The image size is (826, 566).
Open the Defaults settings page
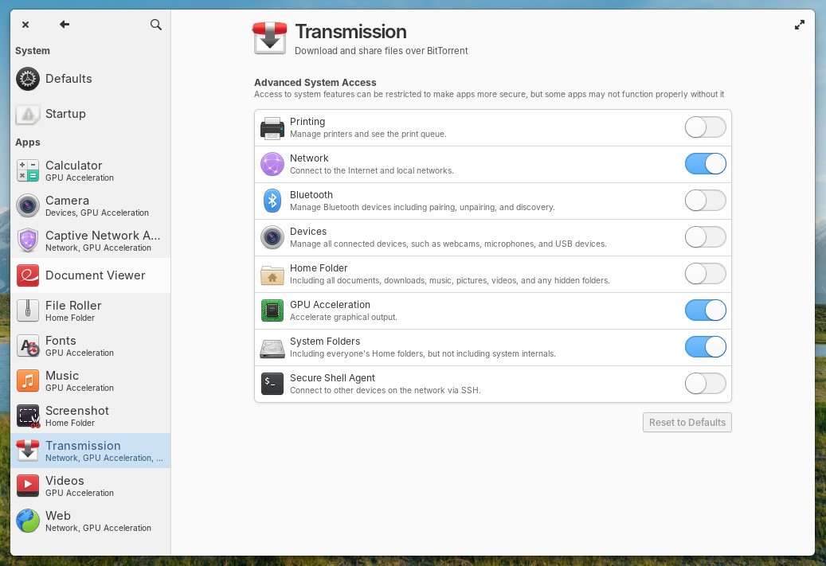click(x=90, y=79)
